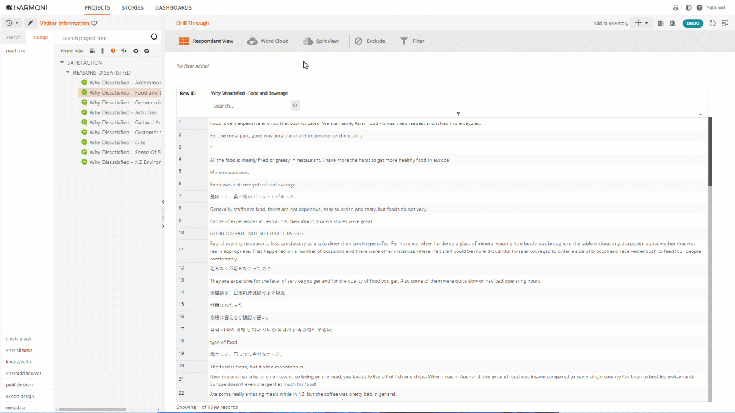The height and width of the screenshot is (413, 735).
Task: Open help question mark icon
Action: coord(699,7)
